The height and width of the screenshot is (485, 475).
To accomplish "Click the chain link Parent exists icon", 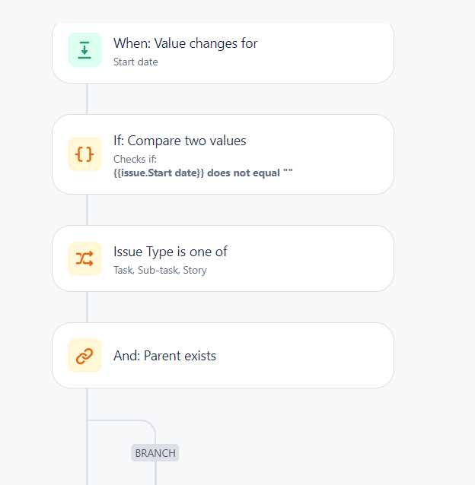I will point(84,356).
